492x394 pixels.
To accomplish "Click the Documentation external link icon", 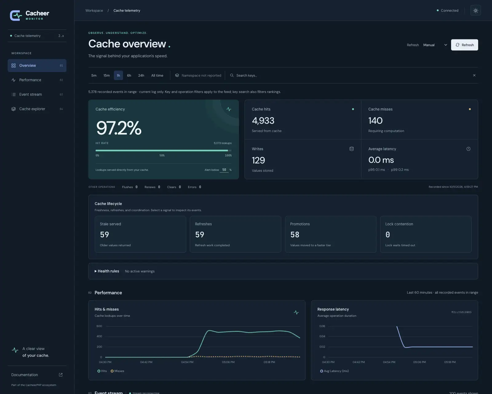I will (x=61, y=375).
